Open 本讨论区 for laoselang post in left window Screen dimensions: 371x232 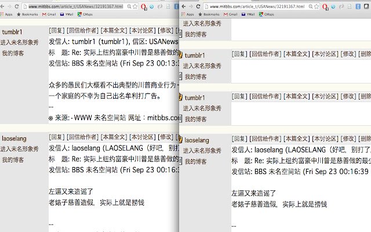pyautogui.click(x=143, y=137)
